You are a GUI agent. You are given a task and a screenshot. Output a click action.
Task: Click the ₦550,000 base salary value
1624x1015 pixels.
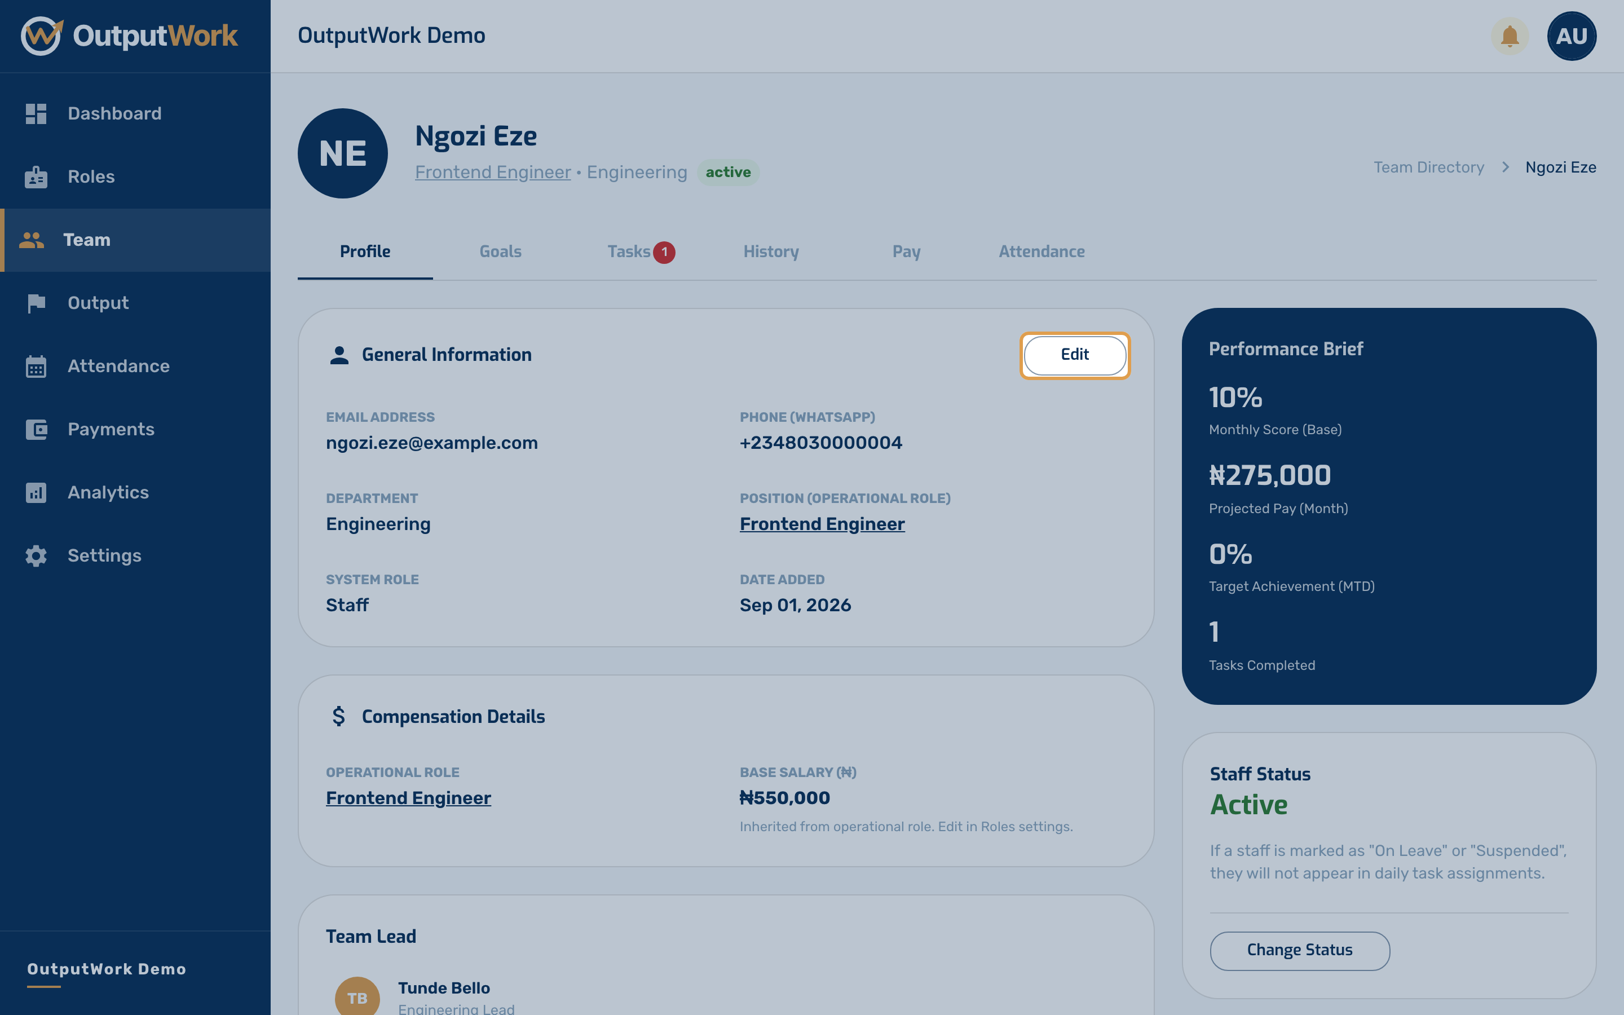click(x=784, y=798)
